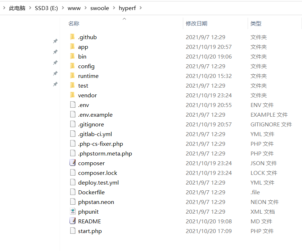Open chevron before 此电脑 in address bar
This screenshot has width=302, height=251.
4,8
